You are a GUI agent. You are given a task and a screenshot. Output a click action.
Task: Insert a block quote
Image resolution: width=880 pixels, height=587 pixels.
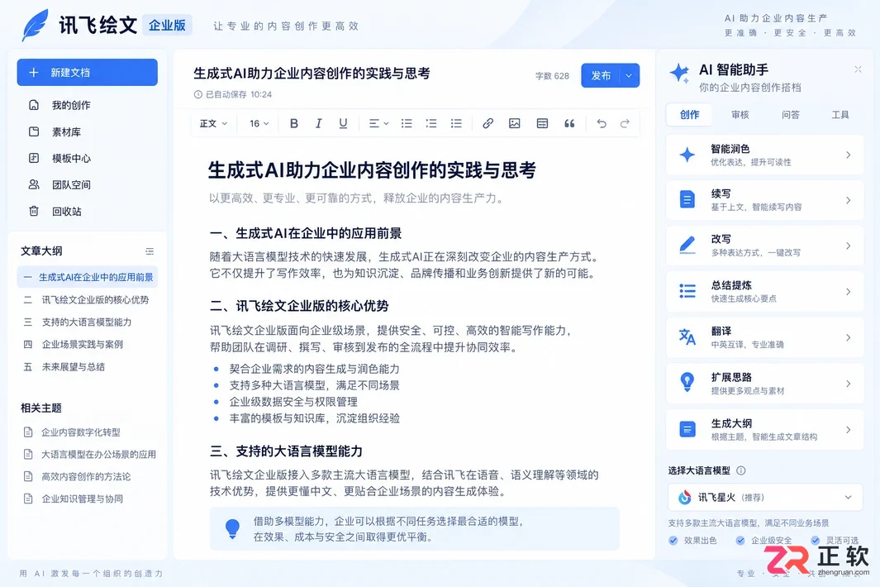point(569,123)
